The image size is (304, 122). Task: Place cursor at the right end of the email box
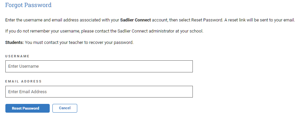click(190, 91)
